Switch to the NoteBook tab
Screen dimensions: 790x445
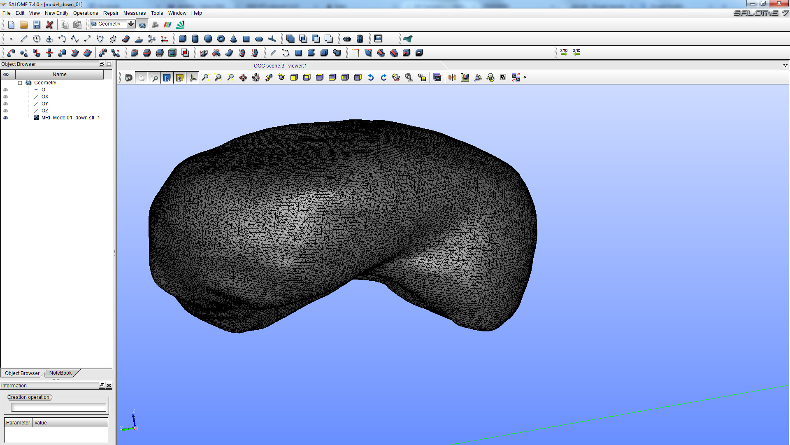click(x=60, y=373)
